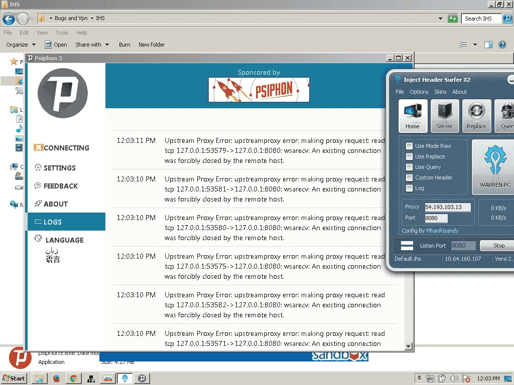The width and height of the screenshot is (514, 385).
Task: Open Explorer Help menu
Action: (82, 33)
